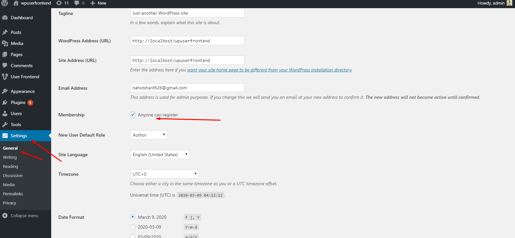Click the plus icon for New content
Image resolution: width=515 pixels, height=238 pixels.
pos(93,3)
